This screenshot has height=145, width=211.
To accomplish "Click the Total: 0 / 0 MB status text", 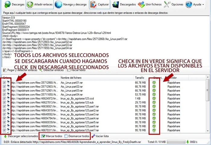I will (x=156, y=142).
